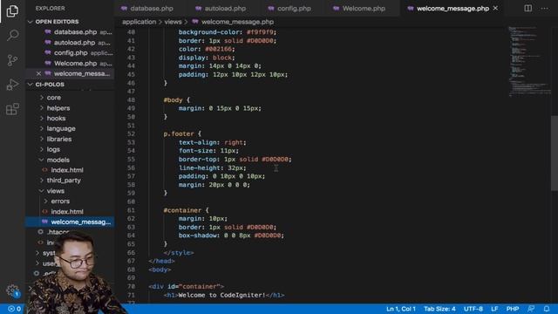This screenshot has height=314, width=558.
Task: Collapse the Open Editors section
Action: pos(57,22)
